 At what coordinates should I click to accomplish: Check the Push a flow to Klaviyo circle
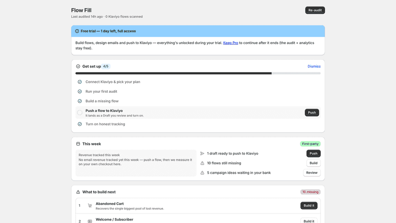pos(80,112)
